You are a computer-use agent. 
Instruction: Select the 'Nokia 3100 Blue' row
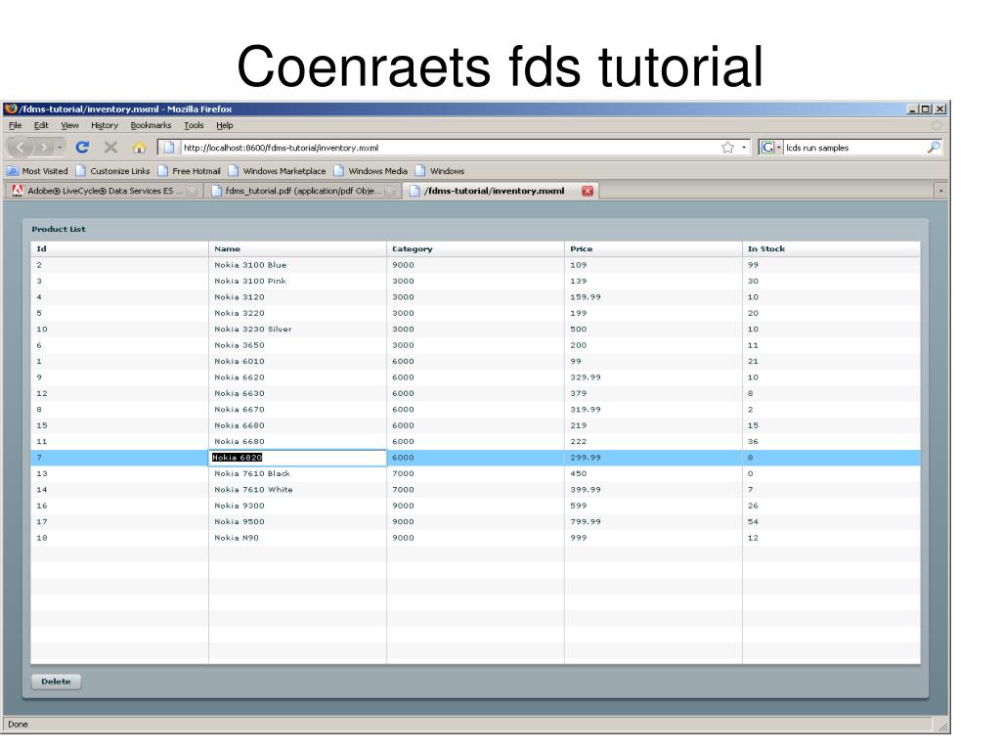pyautogui.click(x=476, y=265)
